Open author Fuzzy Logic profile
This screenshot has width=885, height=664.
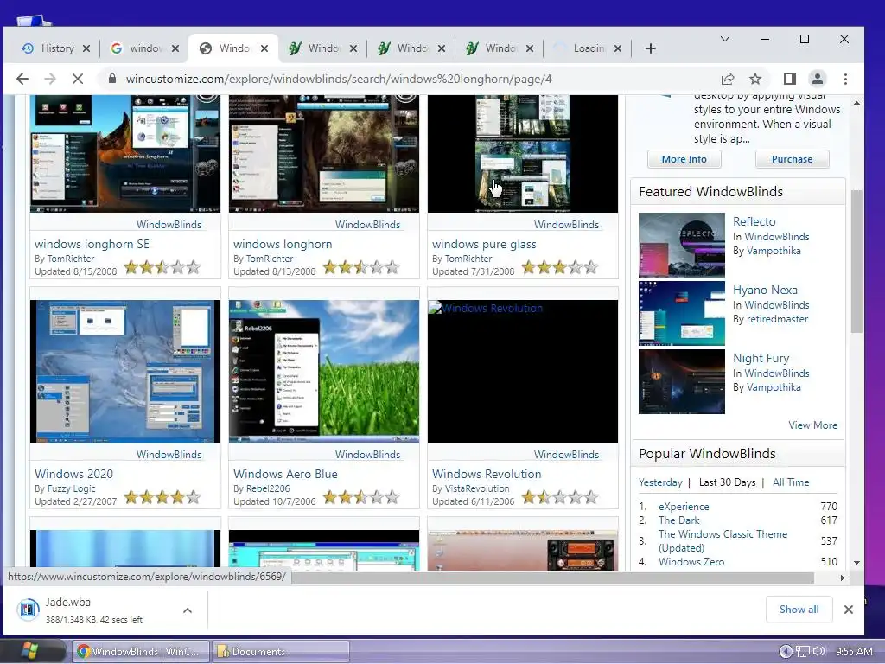click(x=71, y=488)
